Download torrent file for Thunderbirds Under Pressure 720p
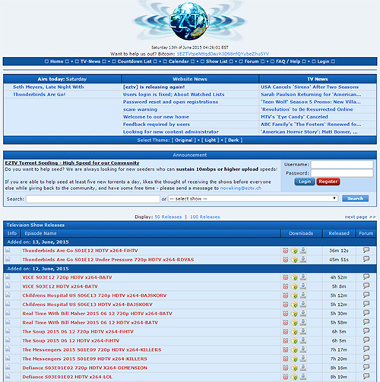This screenshot has width=380, height=382. [x=294, y=260]
